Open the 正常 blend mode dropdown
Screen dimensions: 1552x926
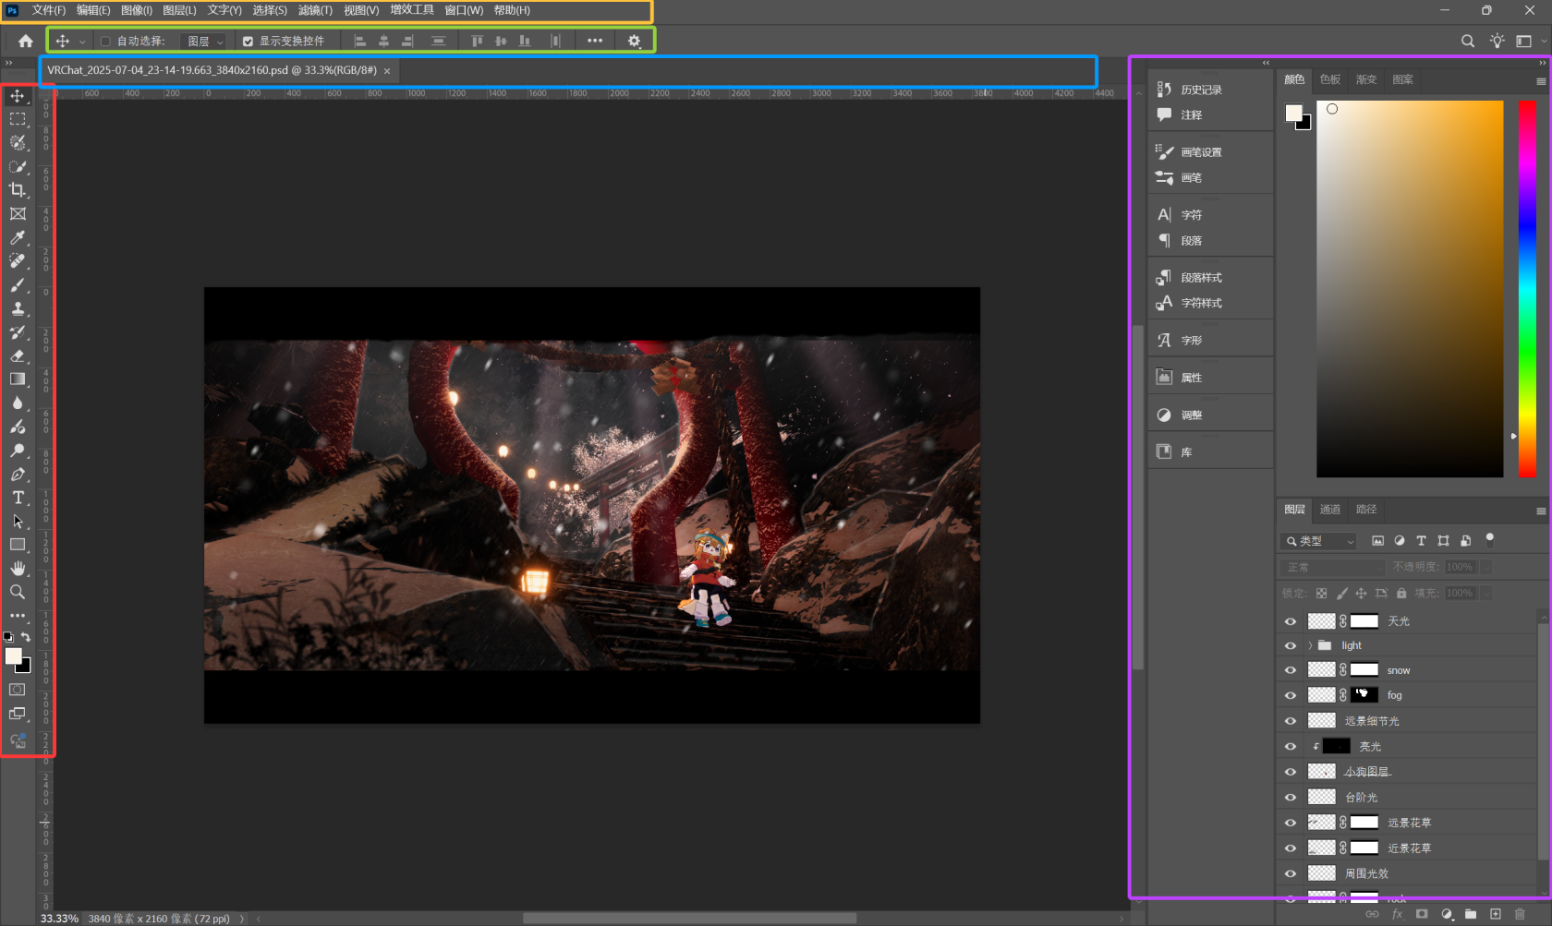pos(1332,567)
